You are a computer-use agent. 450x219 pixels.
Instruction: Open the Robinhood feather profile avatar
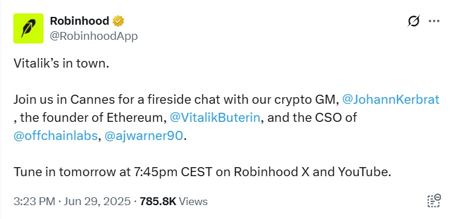click(28, 28)
